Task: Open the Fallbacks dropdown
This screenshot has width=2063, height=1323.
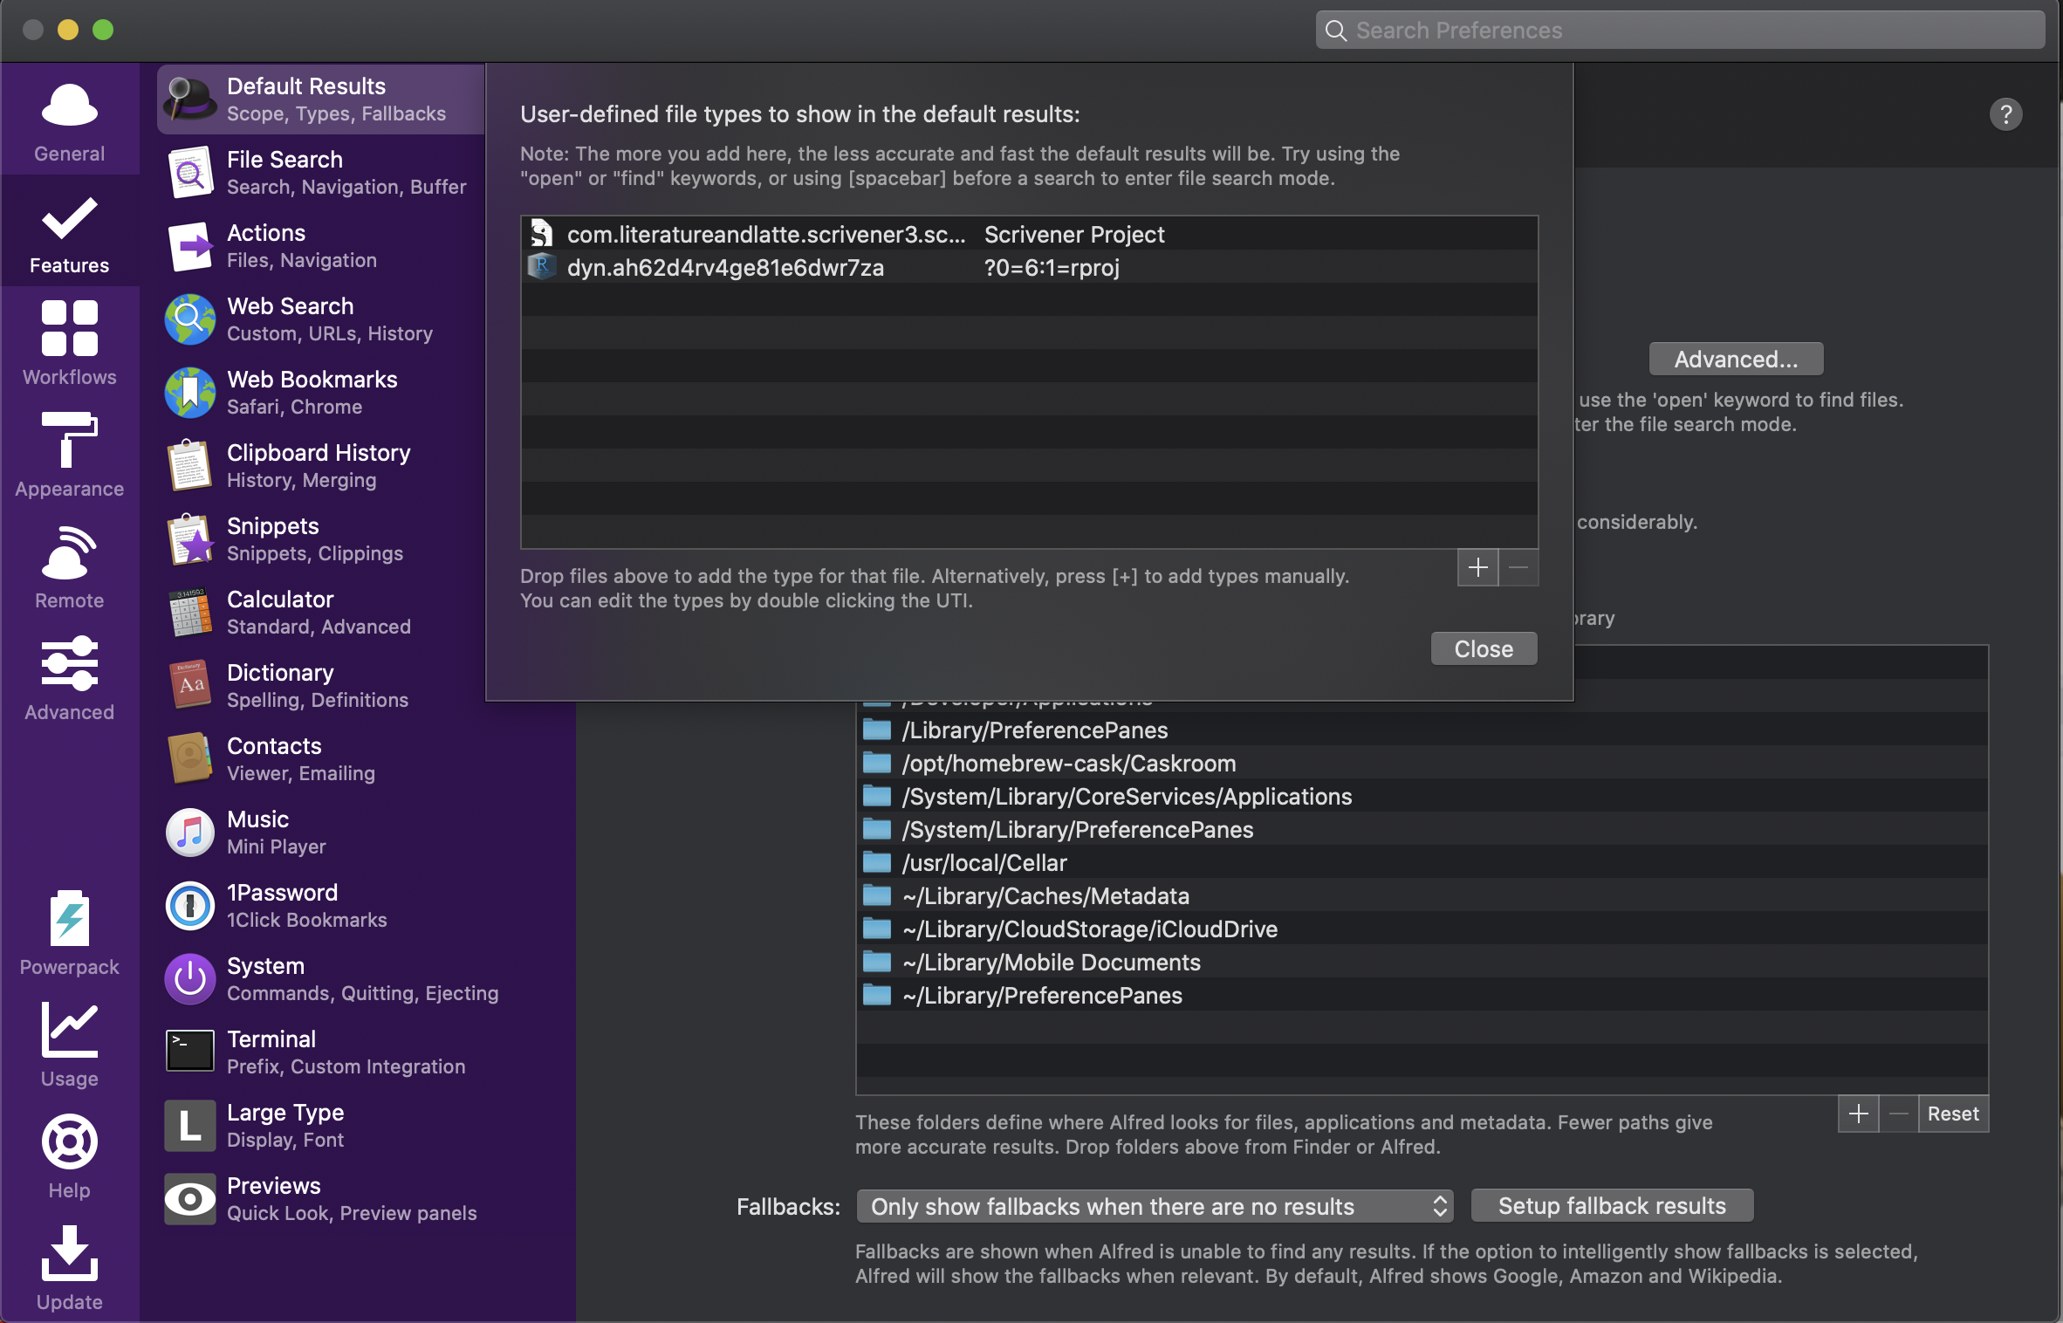Action: tap(1155, 1207)
